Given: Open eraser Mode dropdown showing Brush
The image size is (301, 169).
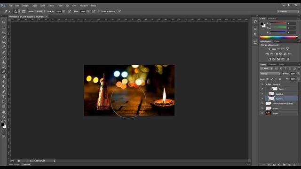Looking at the screenshot, I should (x=40, y=11).
